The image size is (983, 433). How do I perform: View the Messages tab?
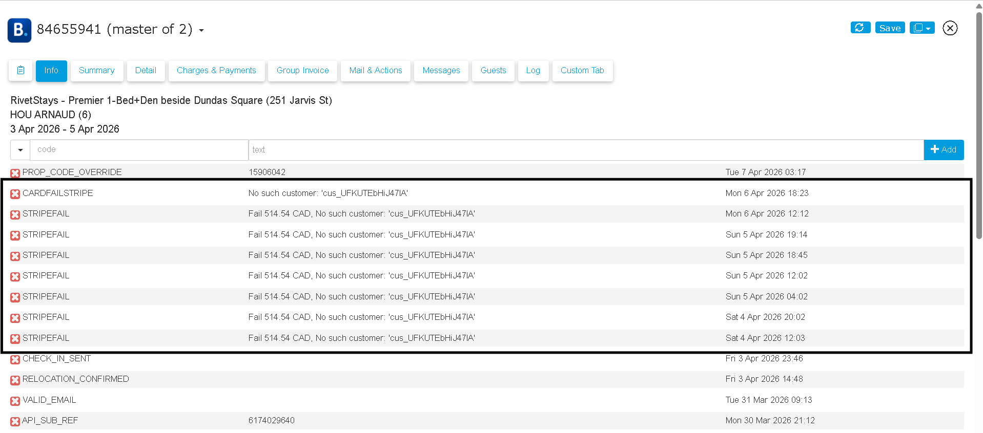[441, 71]
